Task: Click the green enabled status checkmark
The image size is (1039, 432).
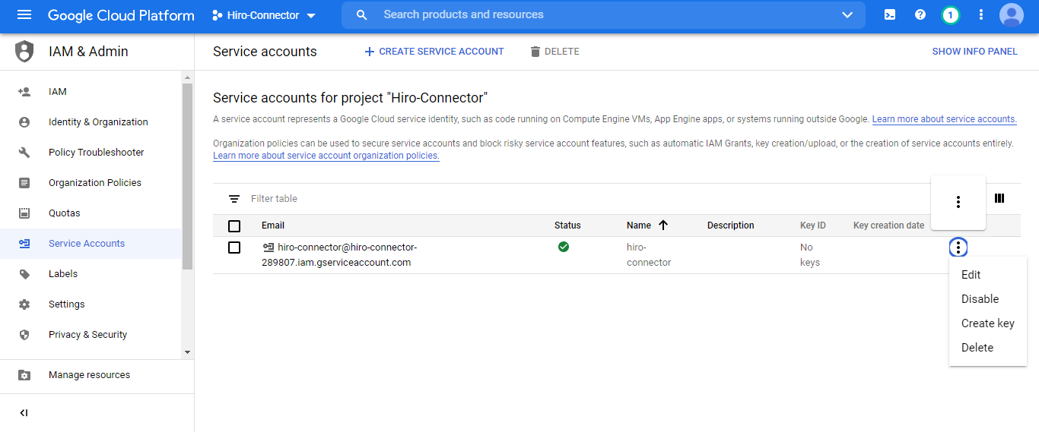Action: tap(564, 247)
